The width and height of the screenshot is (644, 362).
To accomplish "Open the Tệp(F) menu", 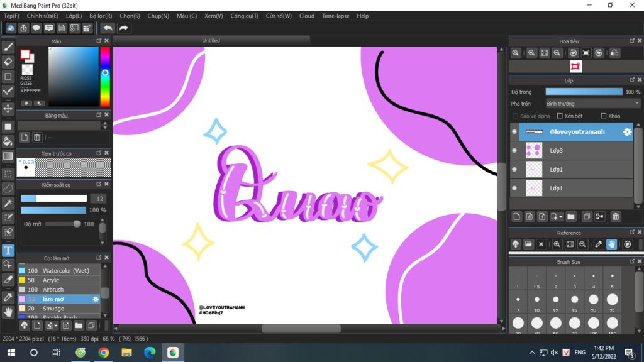I will tap(11, 16).
